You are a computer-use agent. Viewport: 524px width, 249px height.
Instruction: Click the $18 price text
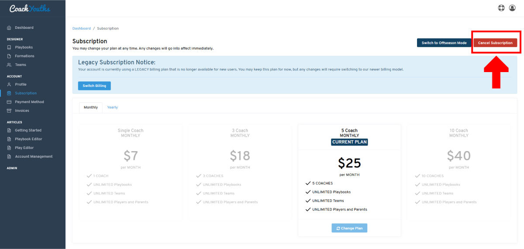point(240,156)
